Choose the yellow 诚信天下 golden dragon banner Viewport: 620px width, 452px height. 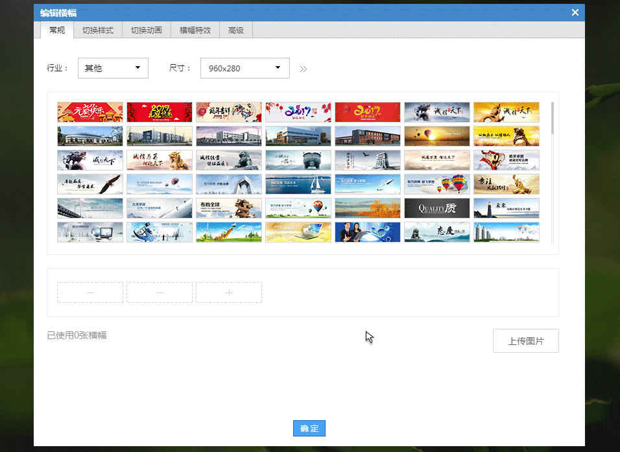(507, 112)
